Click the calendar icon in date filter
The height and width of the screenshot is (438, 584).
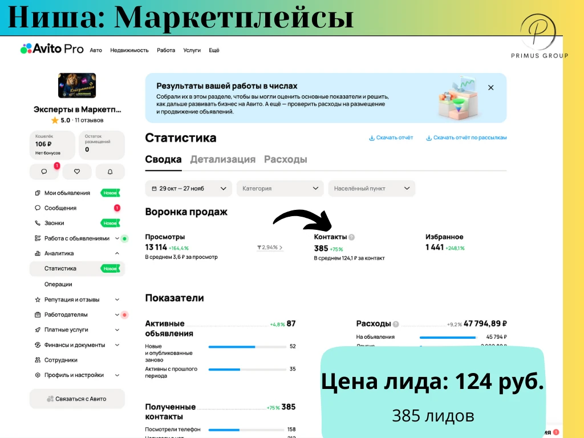pos(154,188)
